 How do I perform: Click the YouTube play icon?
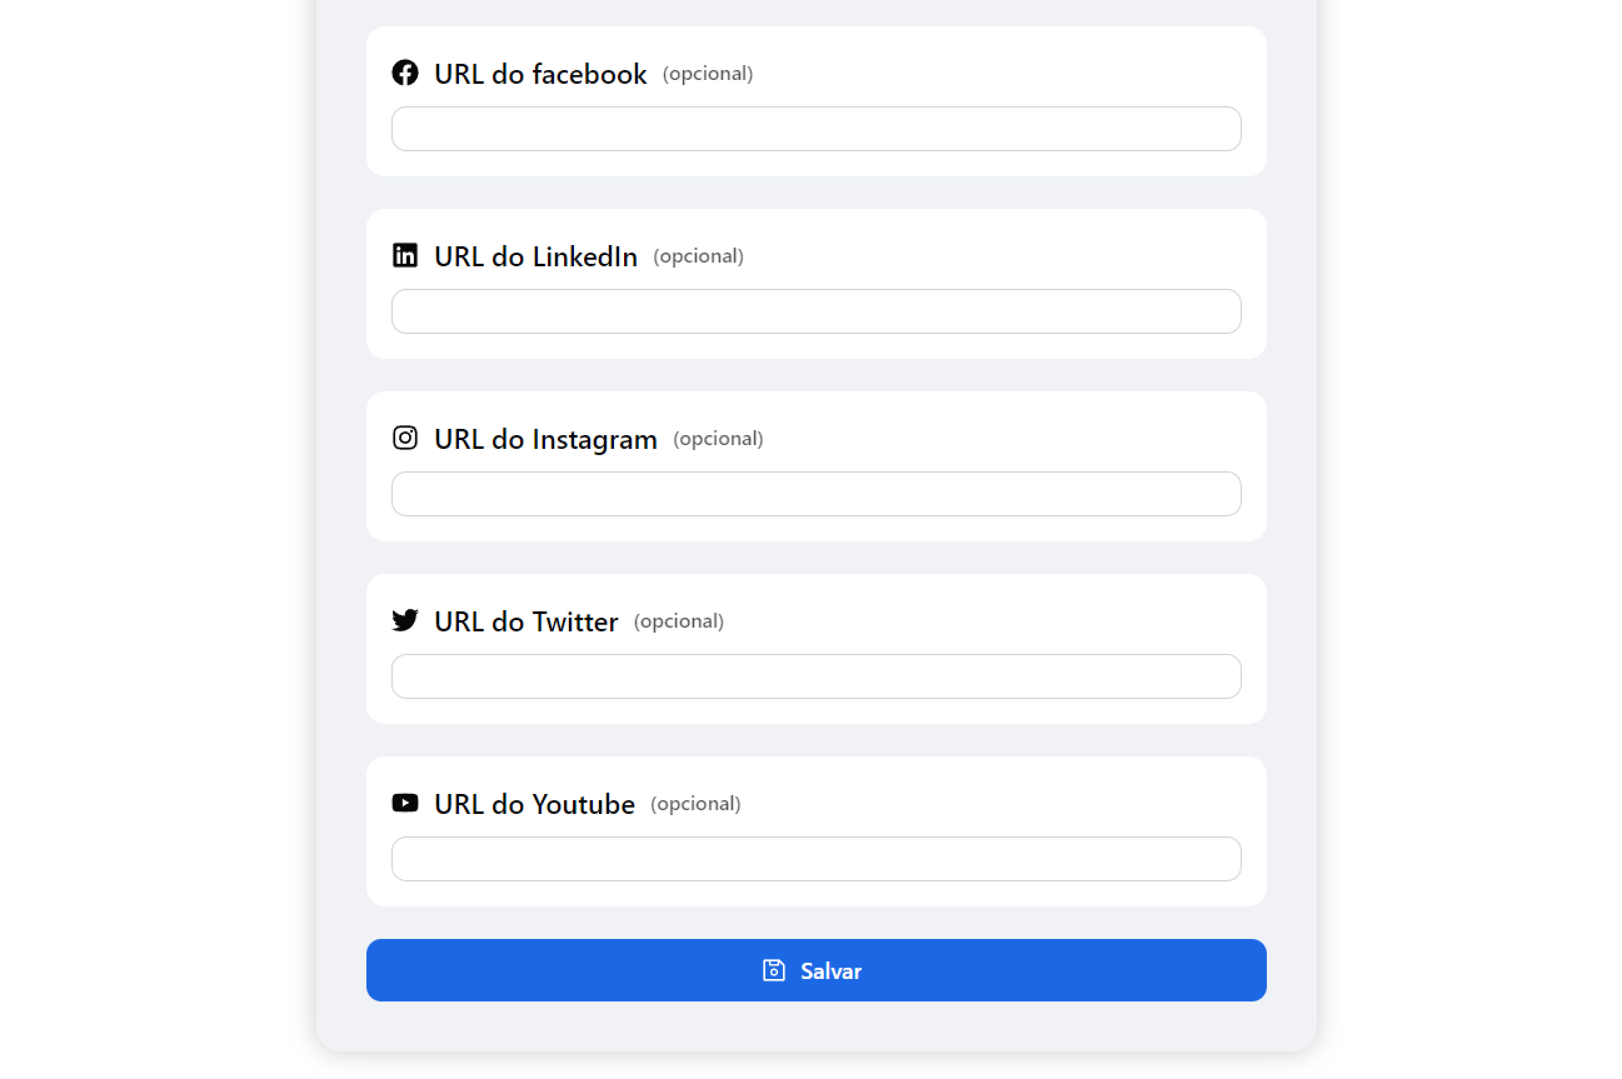(x=405, y=803)
